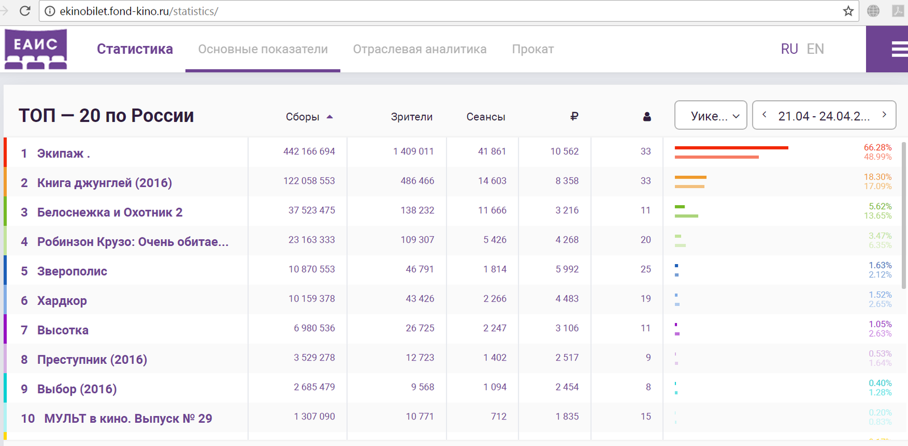
Task: Click box office value 10 159 378
Action: point(312,299)
